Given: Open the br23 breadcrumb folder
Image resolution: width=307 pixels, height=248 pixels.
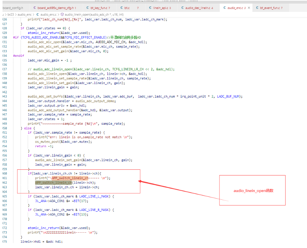Looking at the screenshot, I should pos(11,15).
